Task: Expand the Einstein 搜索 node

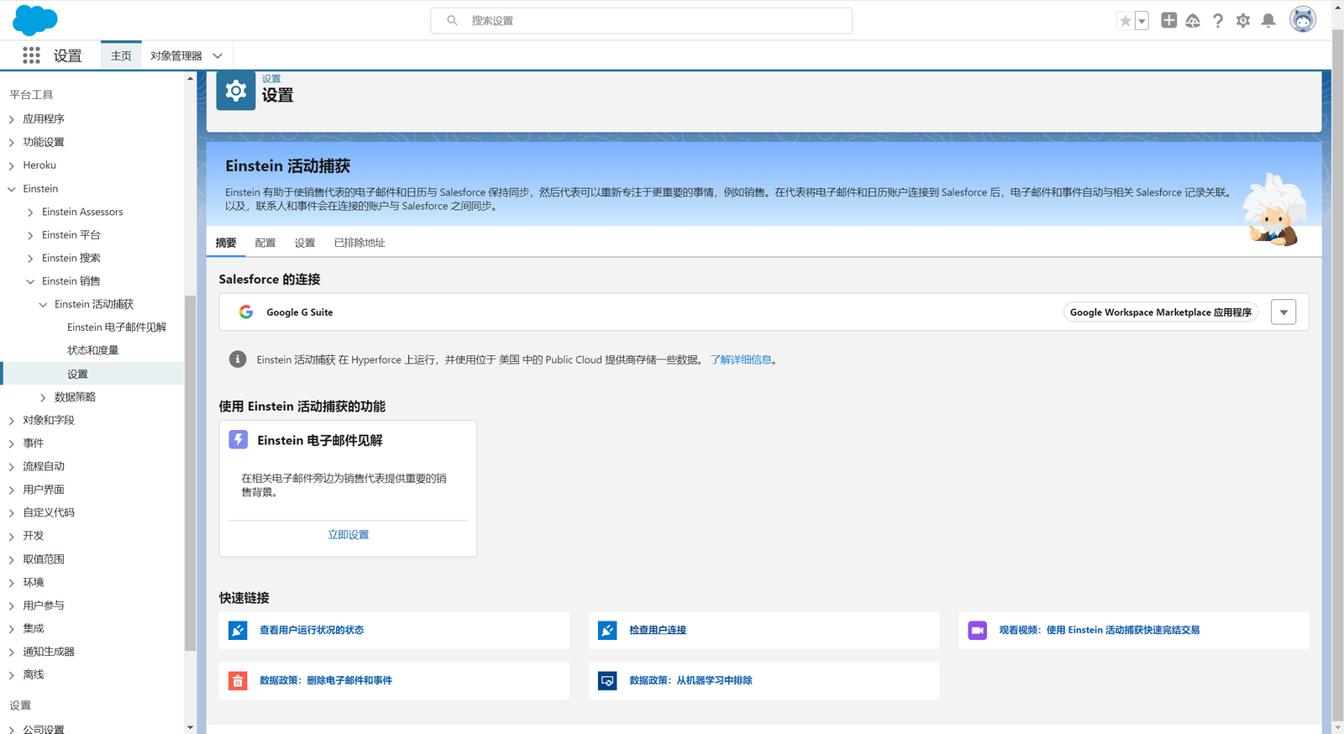Action: pyautogui.click(x=30, y=259)
